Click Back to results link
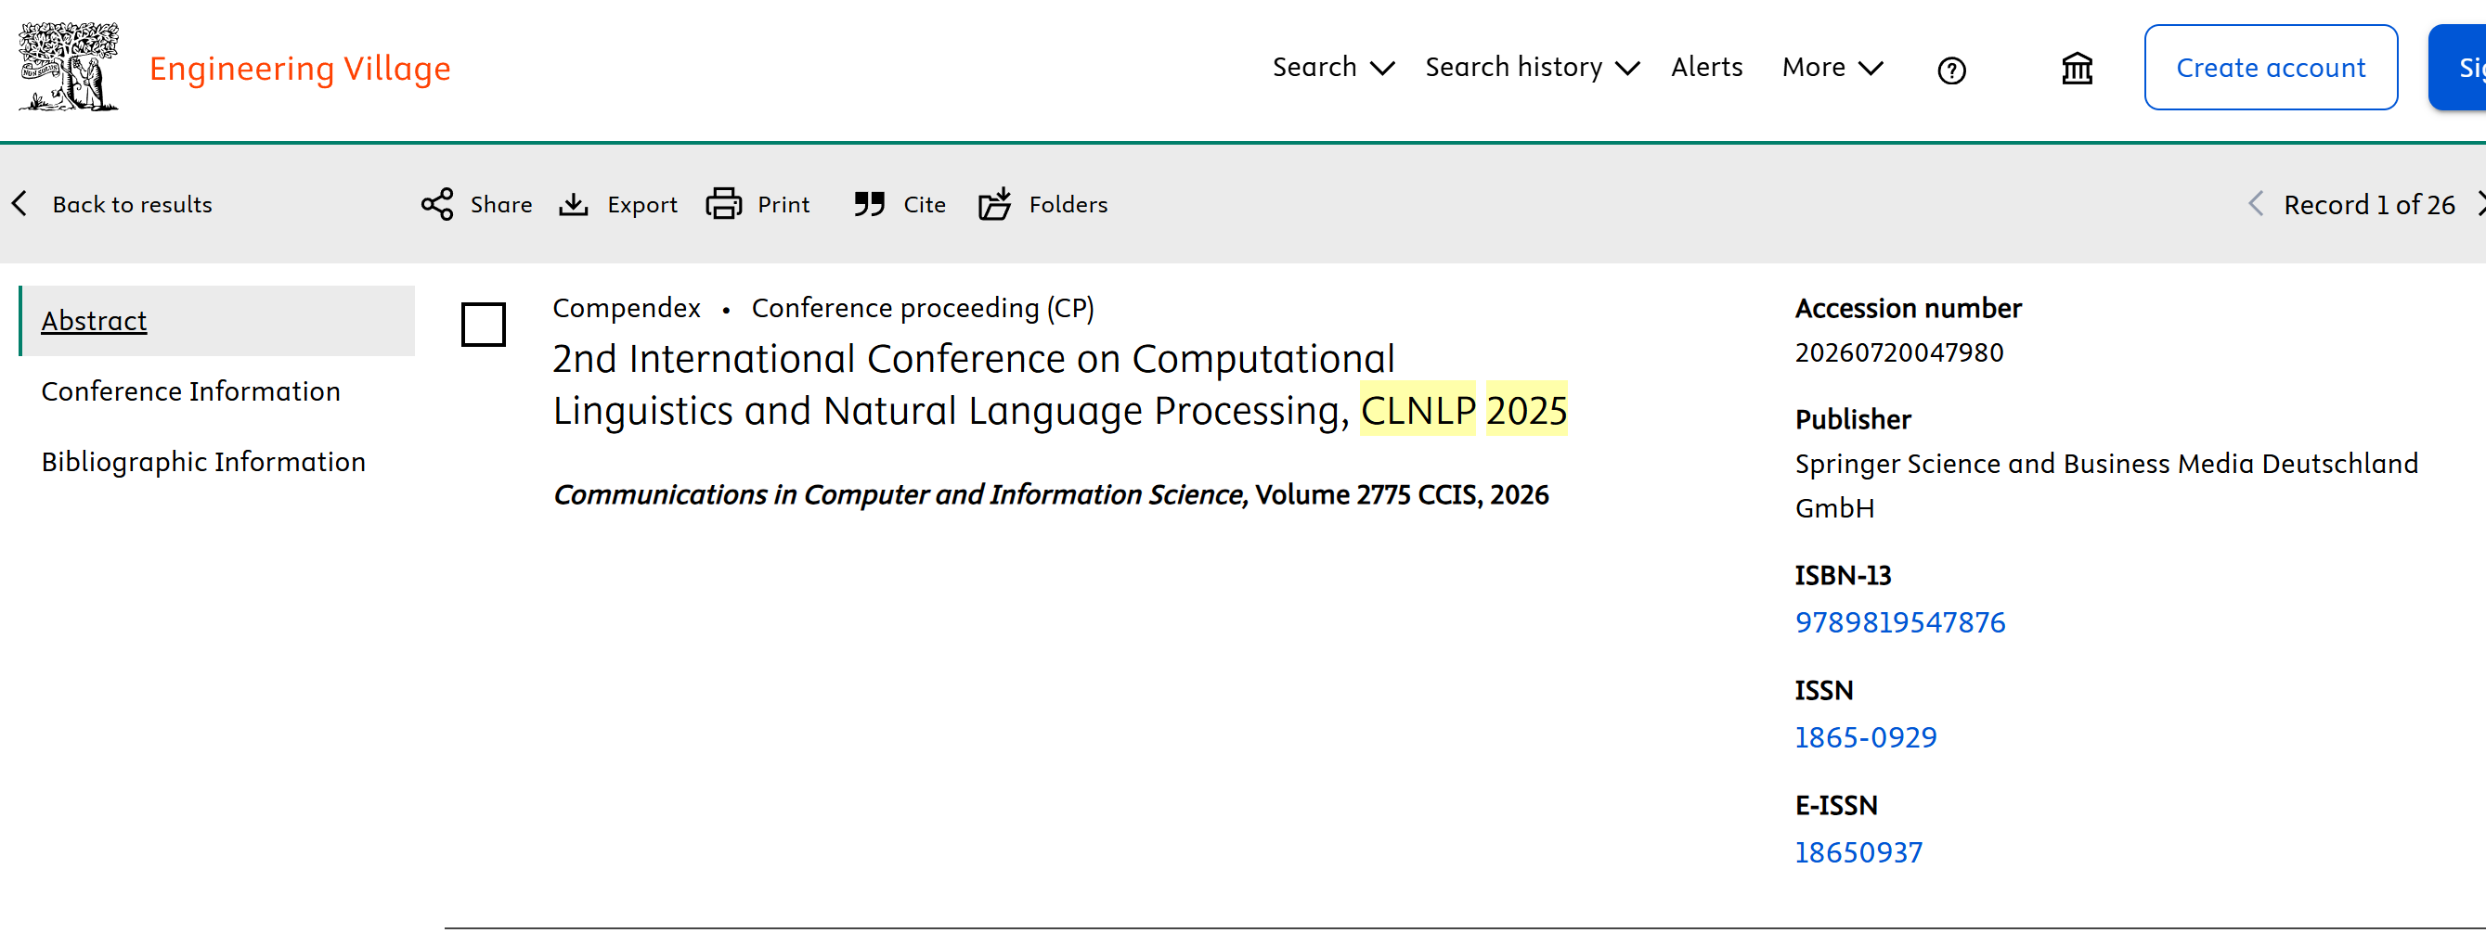The height and width of the screenshot is (933, 2486). tap(131, 204)
